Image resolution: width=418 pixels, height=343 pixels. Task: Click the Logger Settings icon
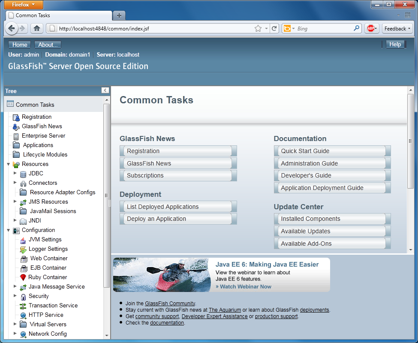[23, 249]
